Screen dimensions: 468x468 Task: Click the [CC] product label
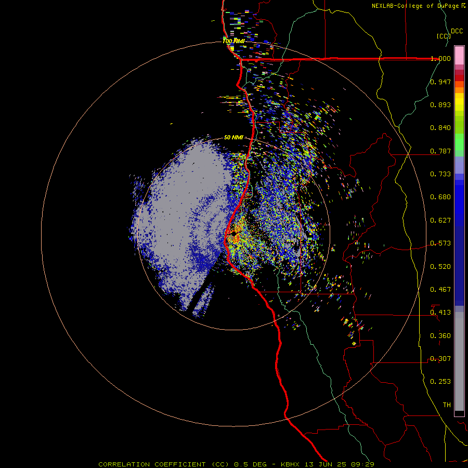click(444, 36)
